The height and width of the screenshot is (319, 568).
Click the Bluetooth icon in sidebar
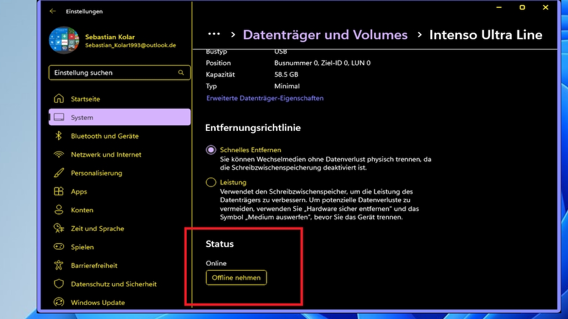point(58,135)
